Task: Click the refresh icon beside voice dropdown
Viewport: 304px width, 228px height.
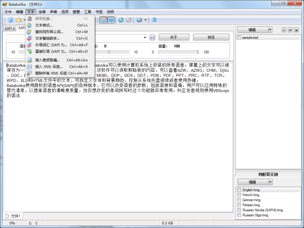Action: tap(152, 37)
